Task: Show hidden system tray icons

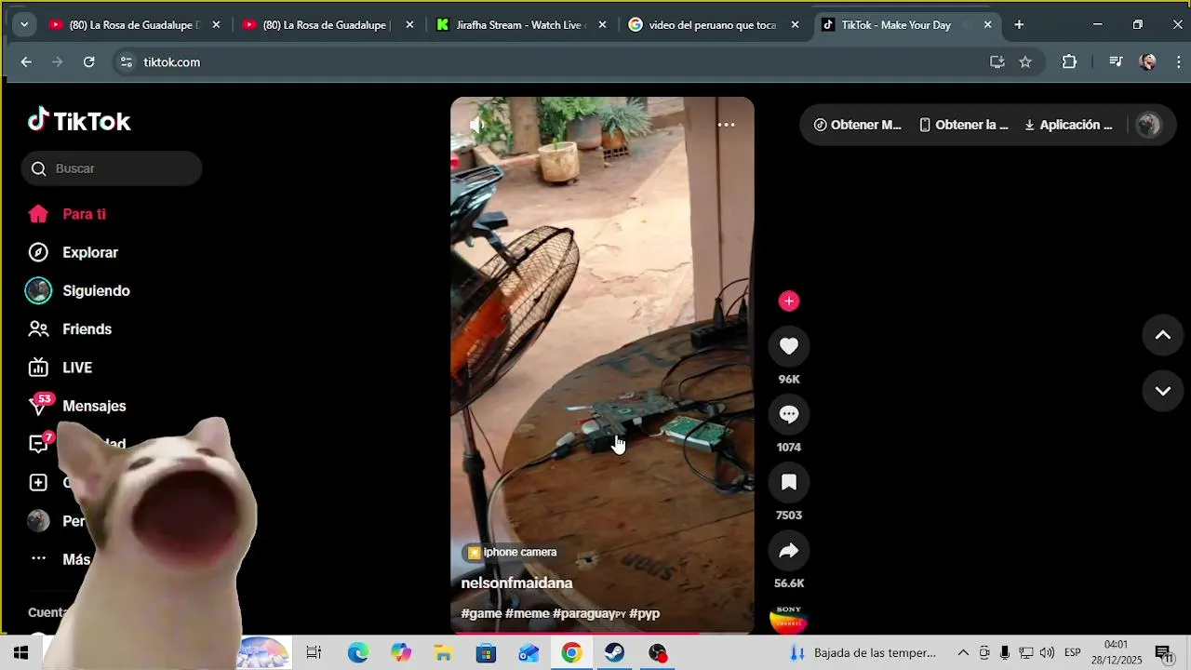Action: [963, 653]
